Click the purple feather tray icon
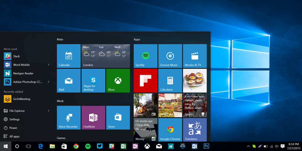 [260, 146]
